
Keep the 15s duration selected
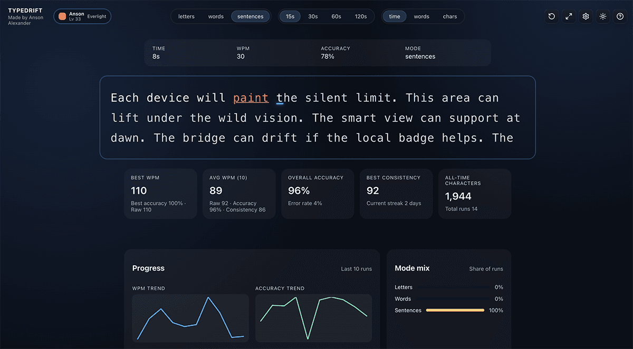point(290,16)
